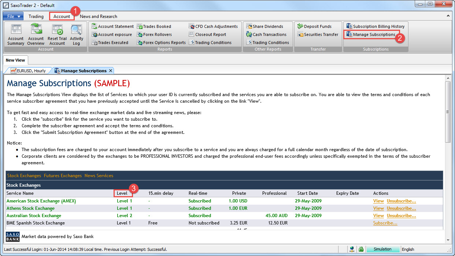
Task: Unsubscribe from Athens Stock Exchange
Action: pos(402,208)
